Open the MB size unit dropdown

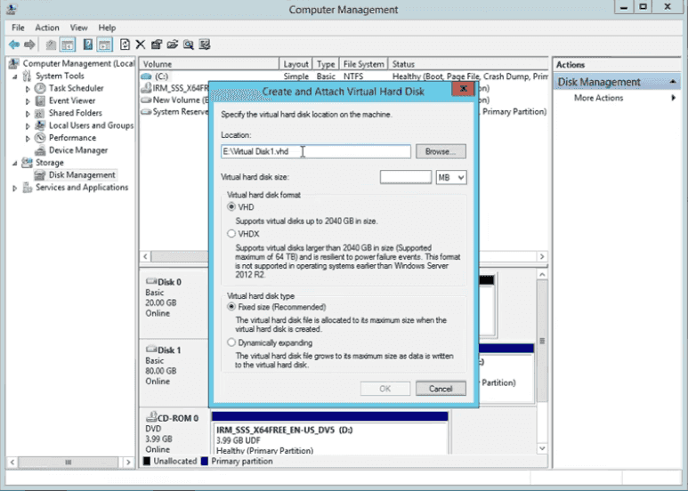pos(451,178)
